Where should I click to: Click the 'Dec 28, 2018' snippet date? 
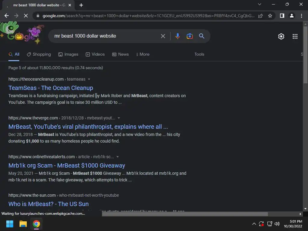coord(21,134)
